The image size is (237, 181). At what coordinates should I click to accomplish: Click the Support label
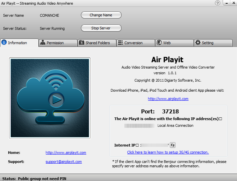[16, 162]
